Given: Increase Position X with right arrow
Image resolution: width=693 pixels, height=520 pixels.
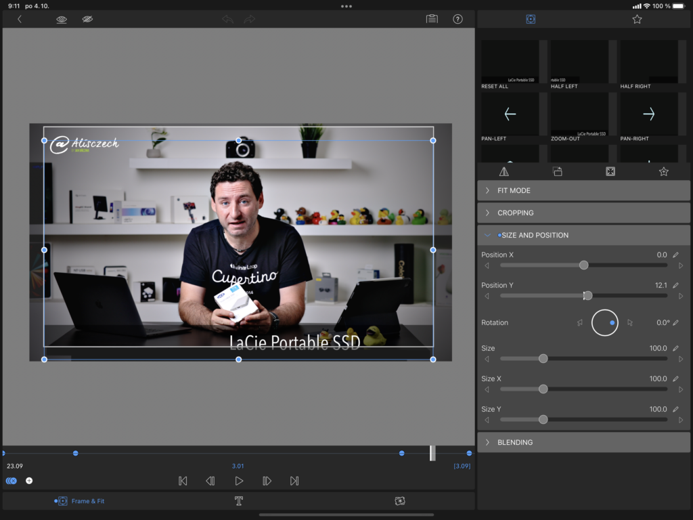Looking at the screenshot, I should [x=681, y=265].
